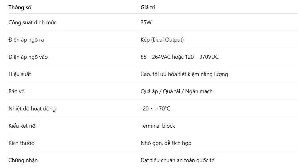Click 'Cao, tối ưu hóa tiết kiệm năng lượng' text
The height and width of the screenshot is (168, 298).
click(x=184, y=74)
